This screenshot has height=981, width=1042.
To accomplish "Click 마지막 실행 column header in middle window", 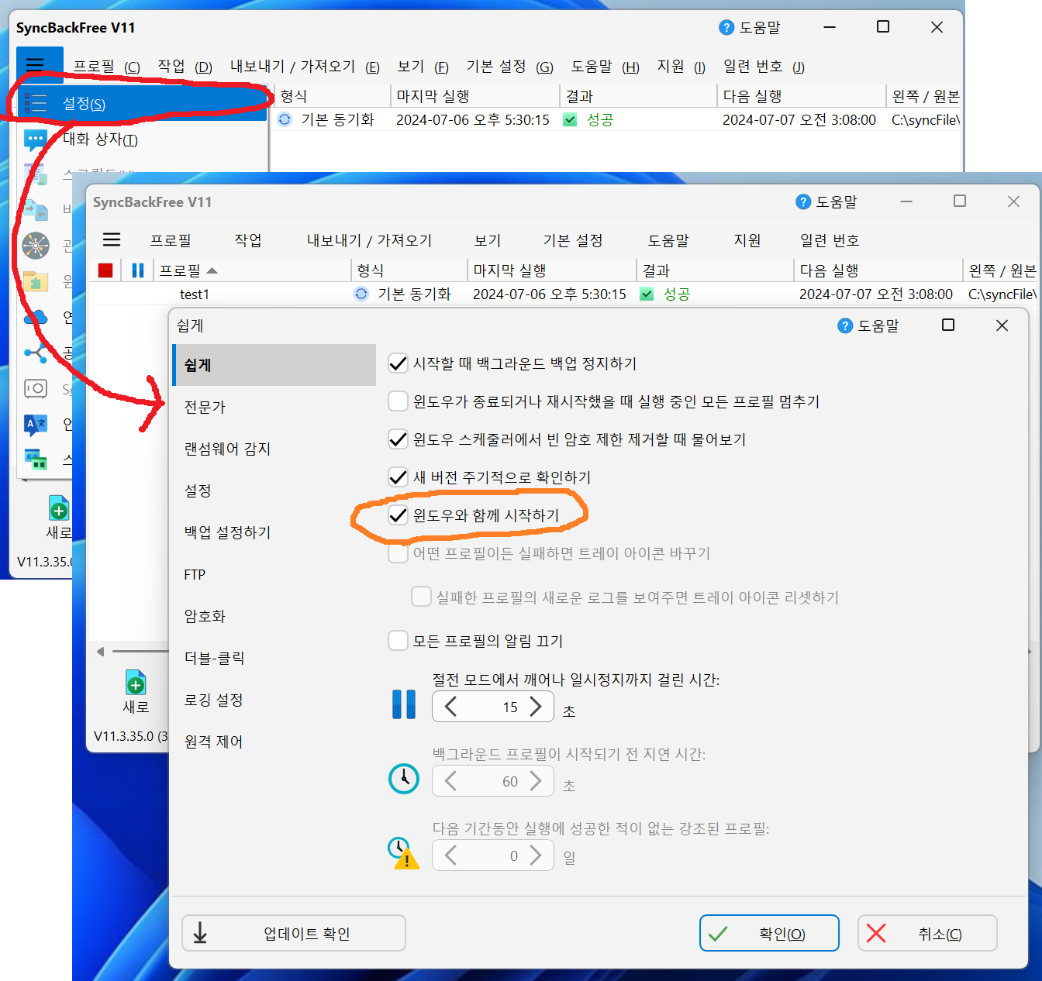I will point(551,270).
